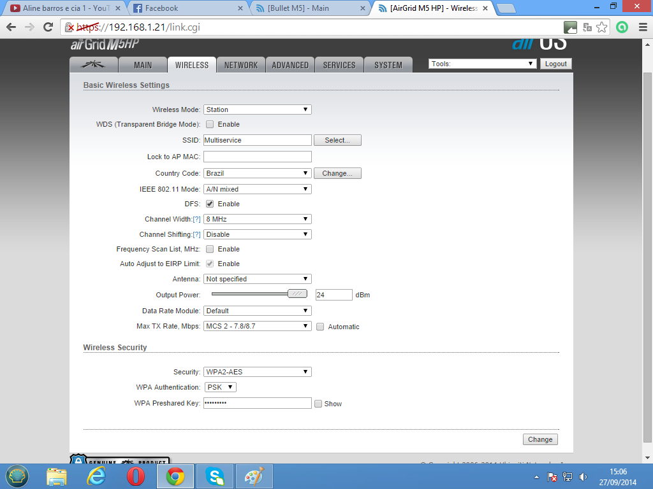Switch to the MAIN tab
Screen dimensions: 653x489
pyautogui.click(x=143, y=65)
